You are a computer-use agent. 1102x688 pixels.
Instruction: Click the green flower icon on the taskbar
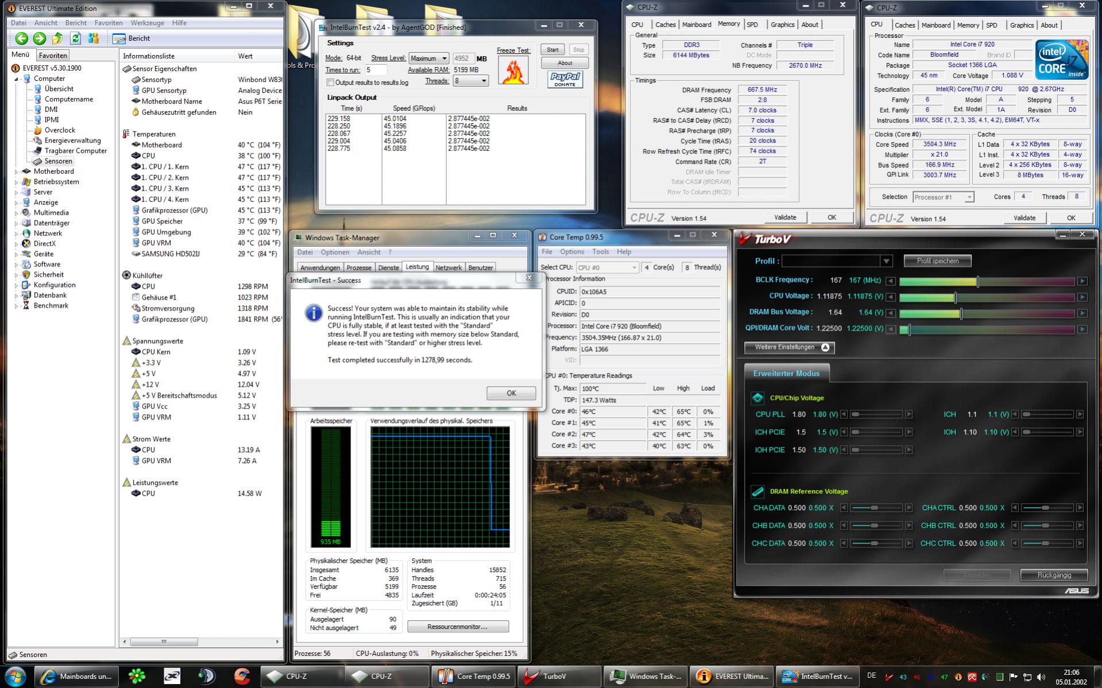(137, 677)
